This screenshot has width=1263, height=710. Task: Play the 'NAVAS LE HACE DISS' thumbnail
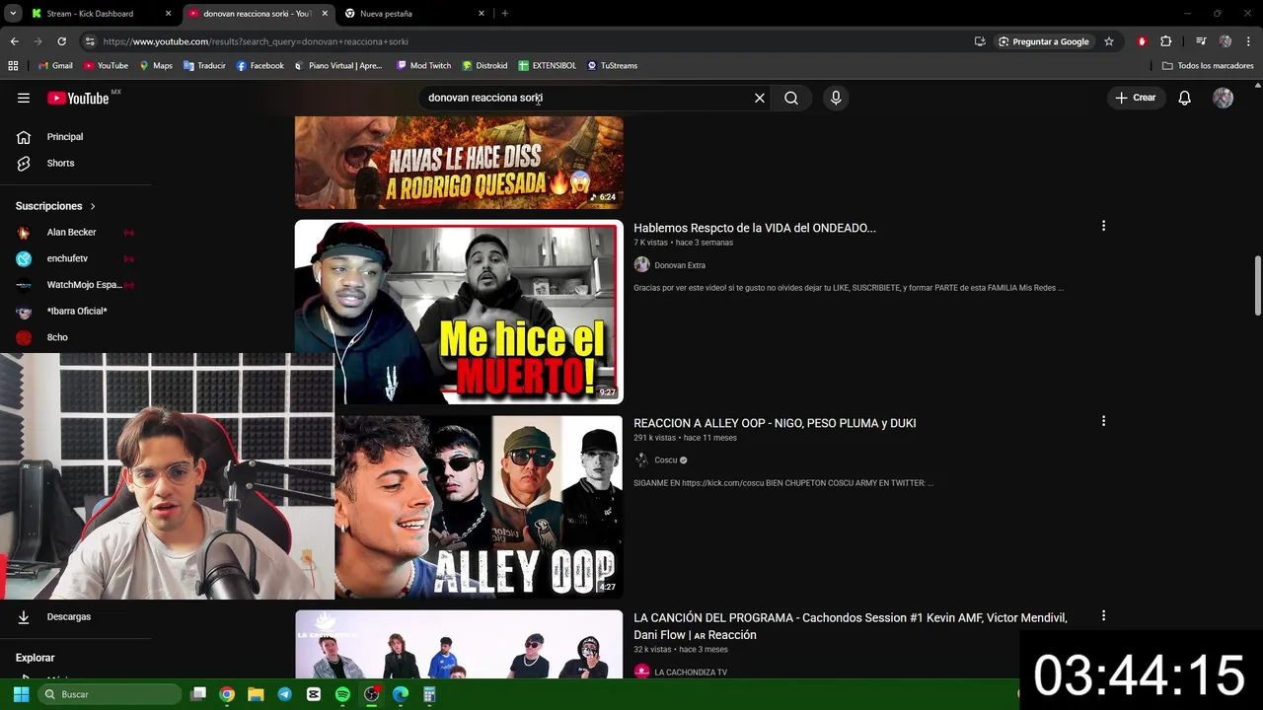(x=459, y=163)
